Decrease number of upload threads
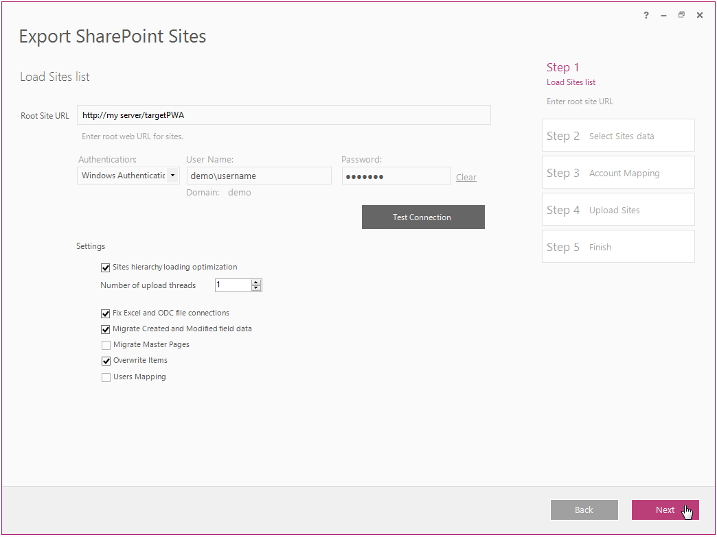This screenshot has width=717, height=537. point(256,288)
